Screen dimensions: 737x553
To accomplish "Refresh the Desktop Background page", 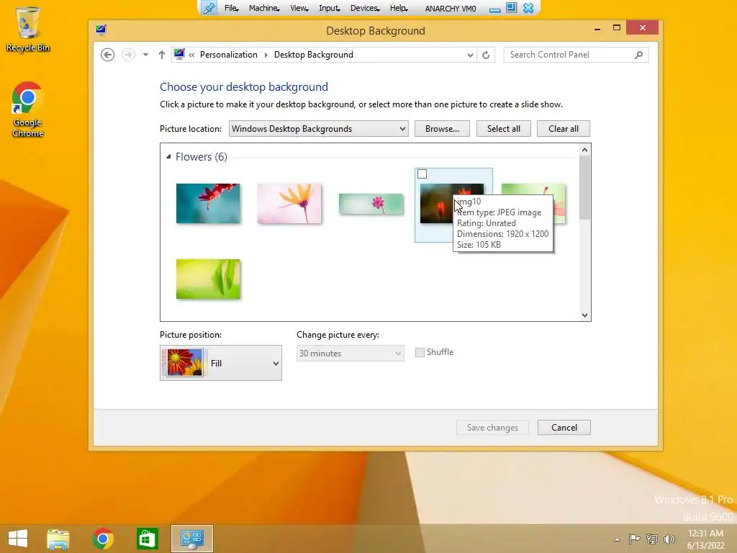I will tap(486, 55).
